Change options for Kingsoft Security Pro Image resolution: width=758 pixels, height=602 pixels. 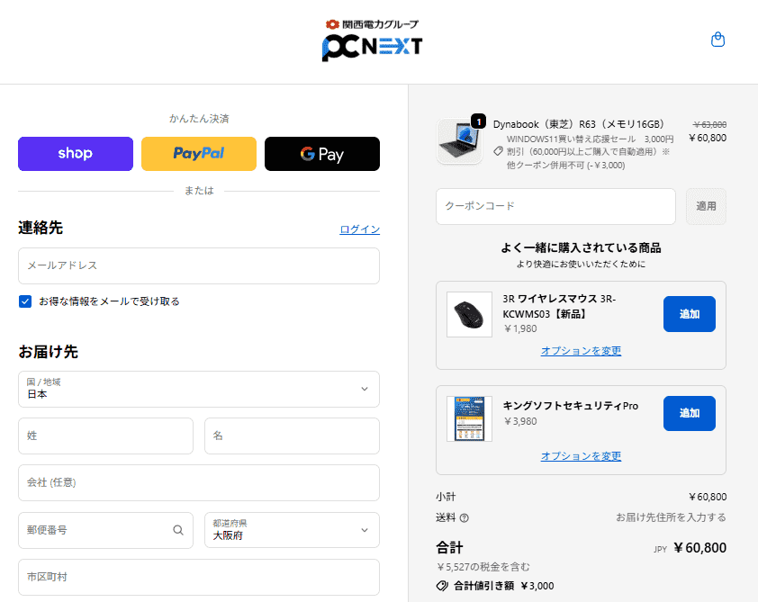(x=581, y=456)
